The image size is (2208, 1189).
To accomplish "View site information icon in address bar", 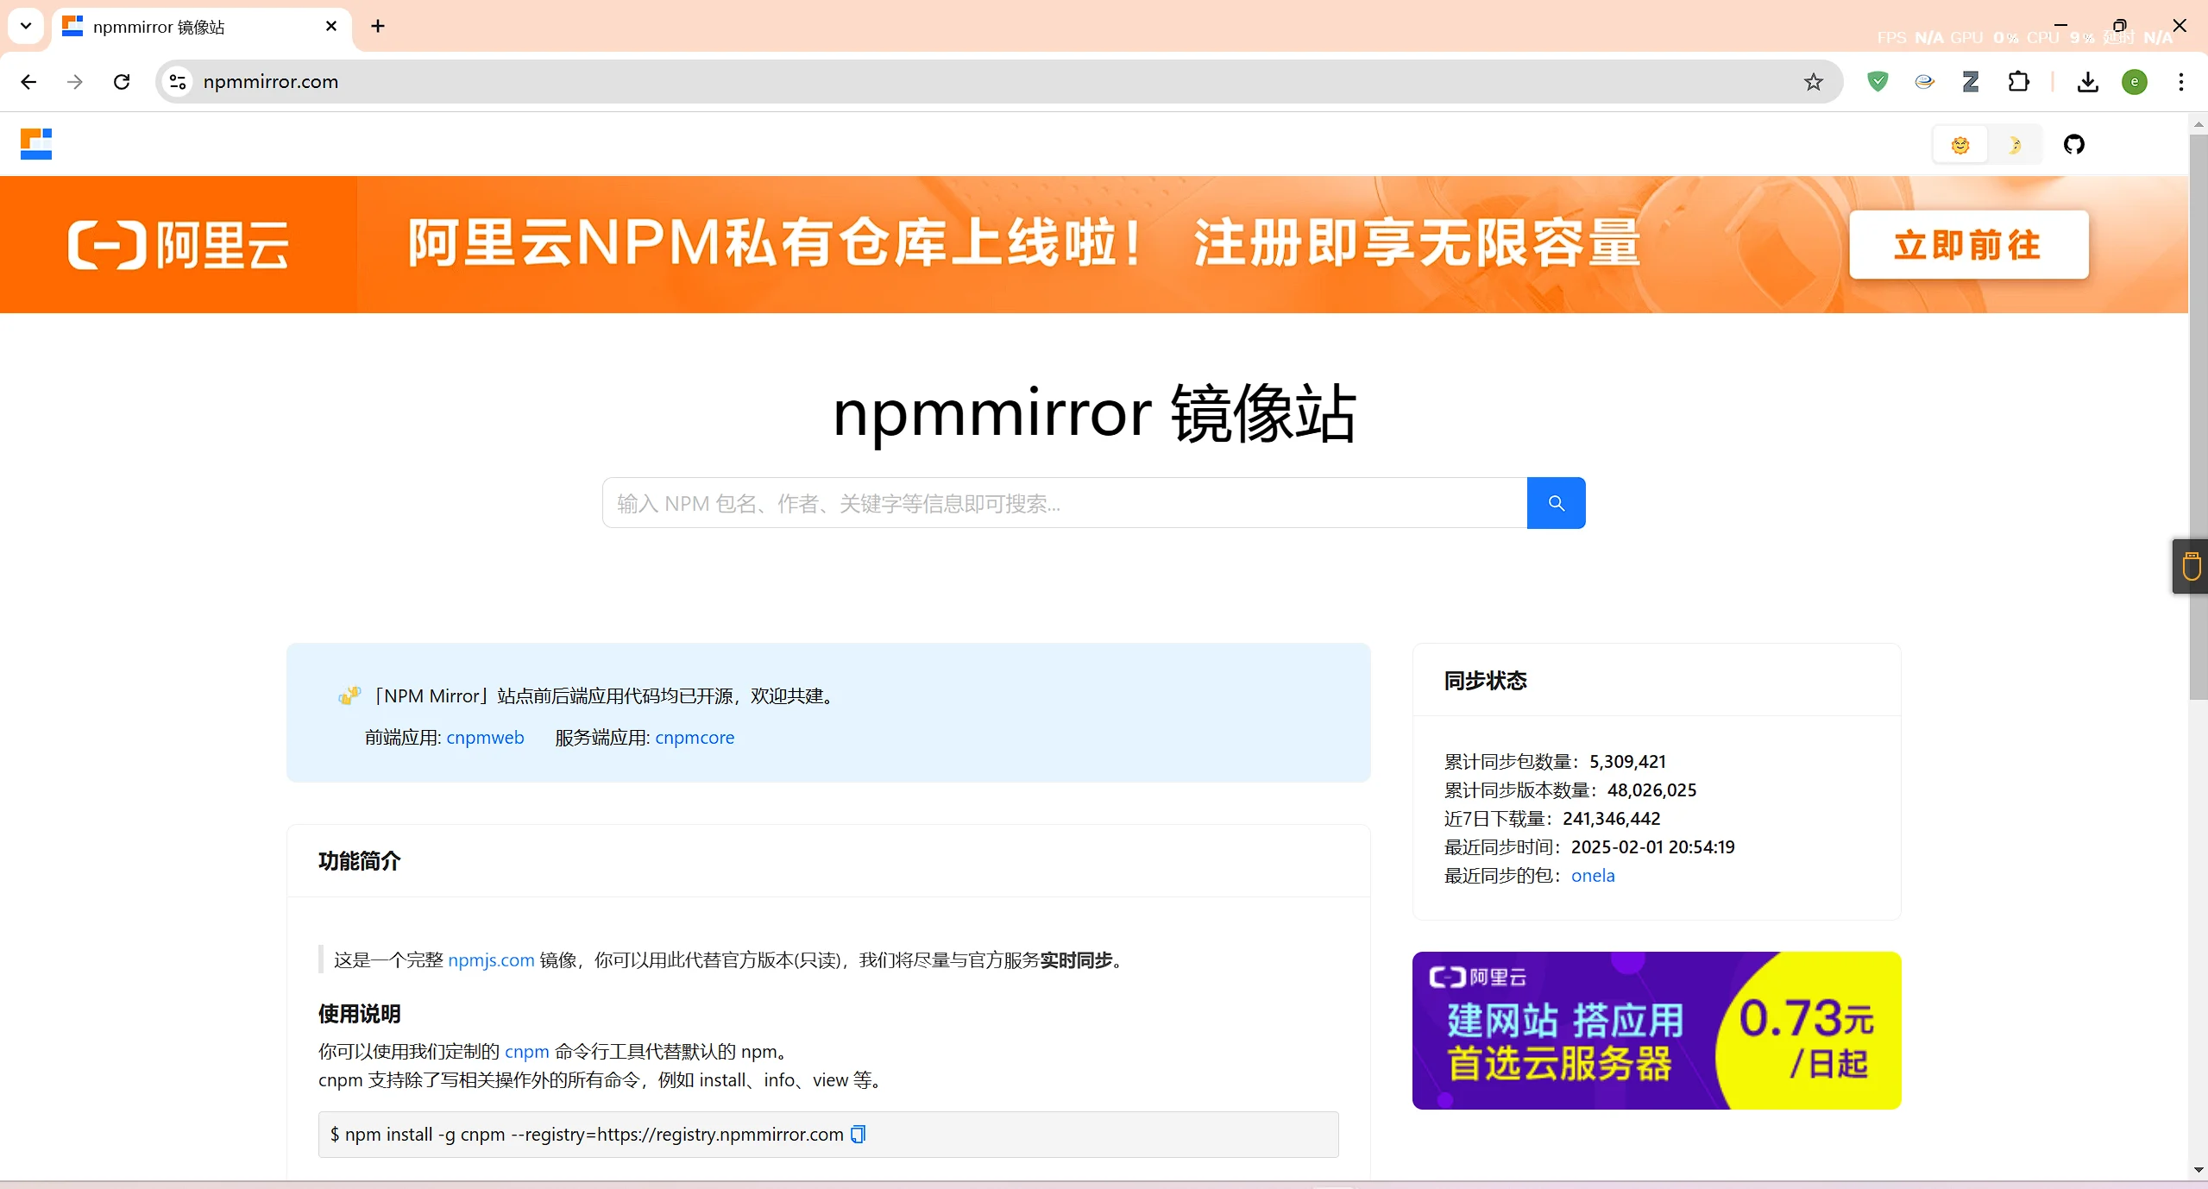I will (x=178, y=82).
